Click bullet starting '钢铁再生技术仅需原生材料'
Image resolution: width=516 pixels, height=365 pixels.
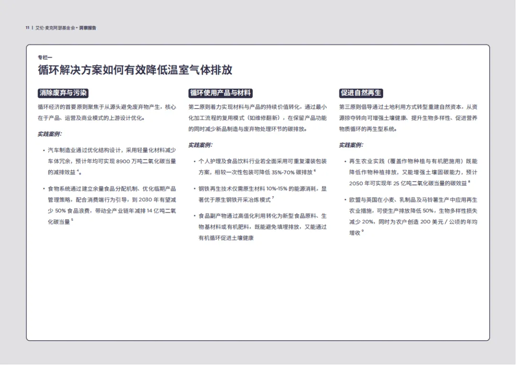(x=262, y=194)
